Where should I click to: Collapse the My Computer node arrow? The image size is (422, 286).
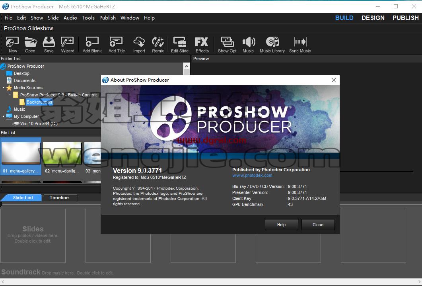(3, 116)
